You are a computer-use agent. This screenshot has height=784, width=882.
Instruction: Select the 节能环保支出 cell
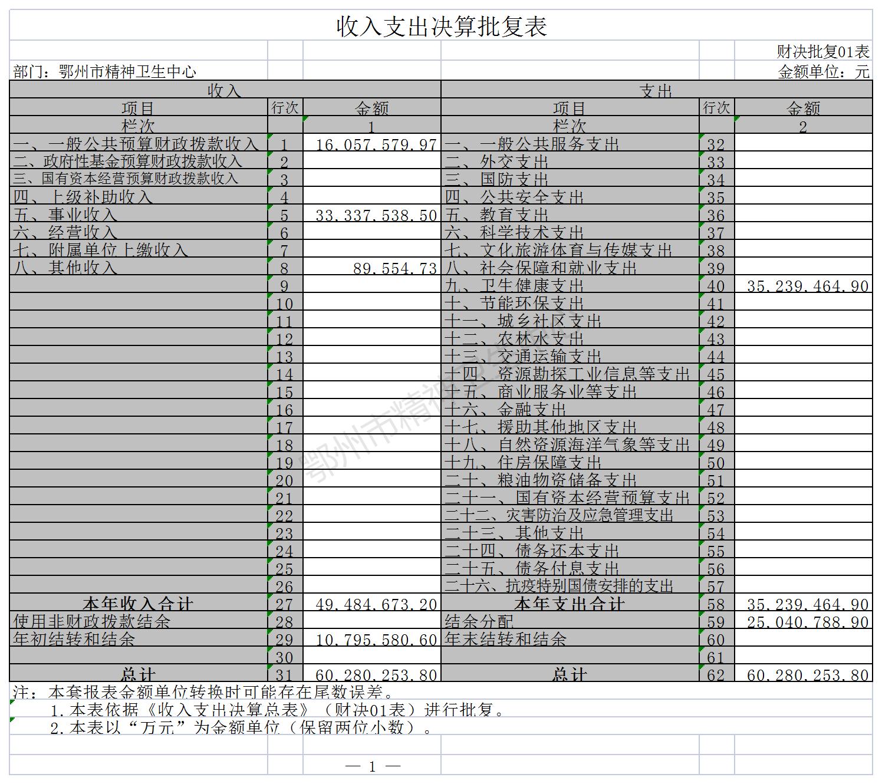tap(570, 302)
